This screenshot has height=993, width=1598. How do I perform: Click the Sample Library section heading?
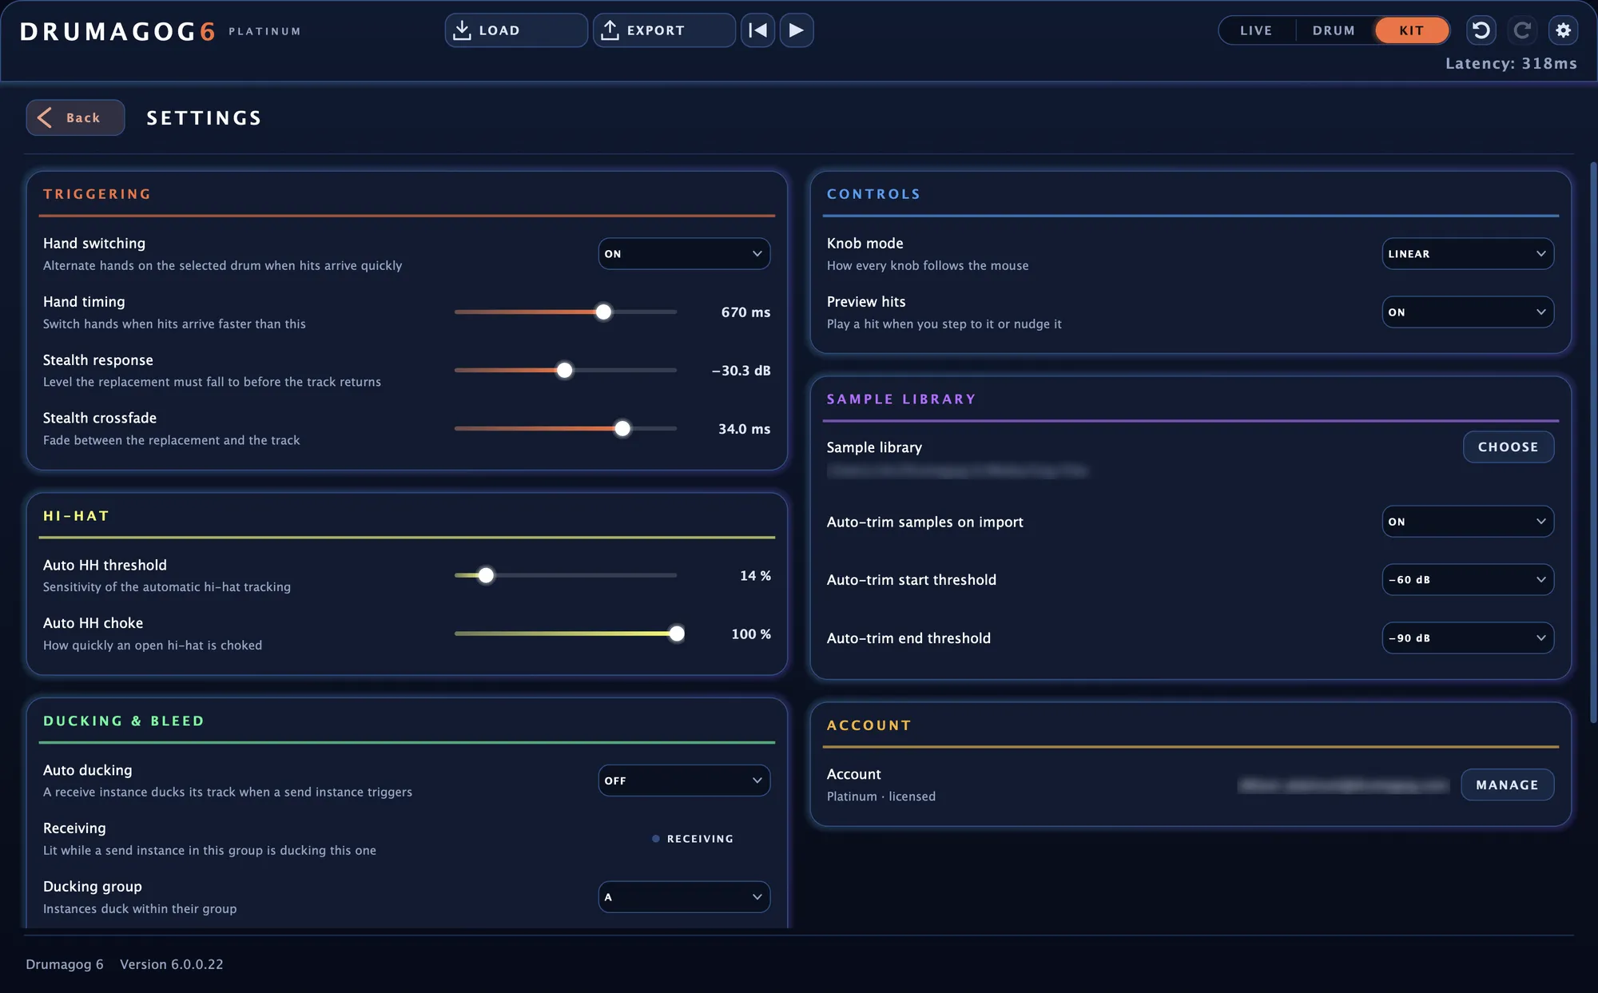coord(901,399)
